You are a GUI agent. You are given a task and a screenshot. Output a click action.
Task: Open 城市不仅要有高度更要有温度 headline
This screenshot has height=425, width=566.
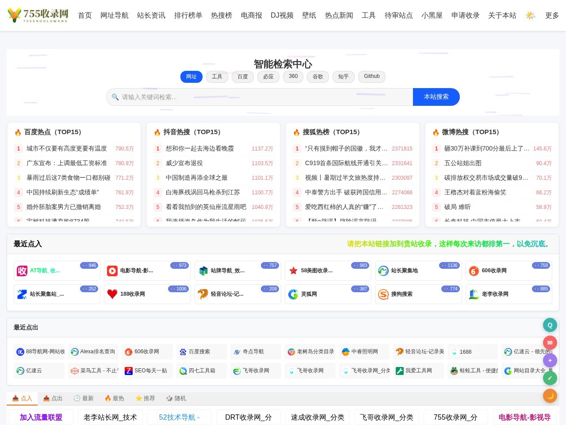(x=67, y=149)
